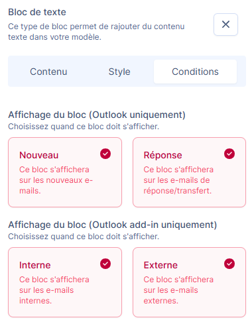Click the Outlook add-in uniquement section heading

(113, 225)
